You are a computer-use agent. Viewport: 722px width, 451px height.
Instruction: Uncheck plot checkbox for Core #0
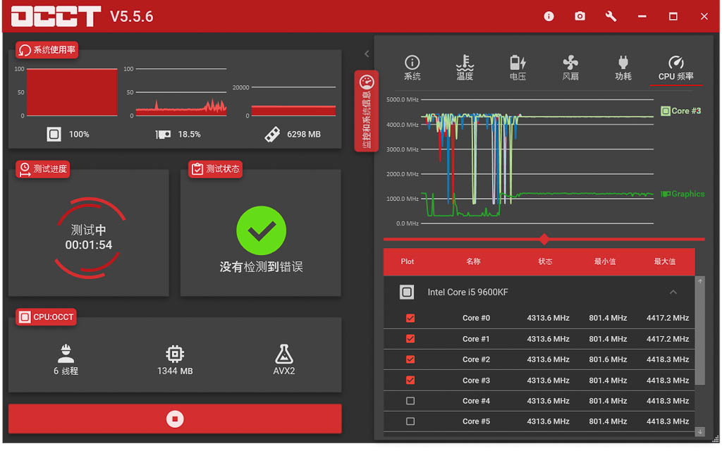point(410,318)
